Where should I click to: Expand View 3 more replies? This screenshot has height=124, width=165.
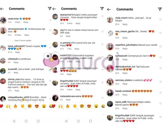(23, 41)
